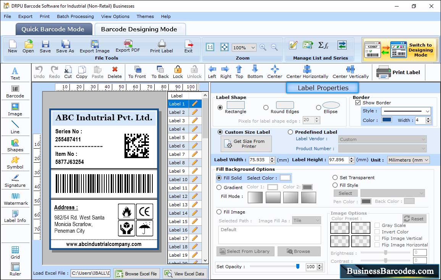
Task: Click View Excel Data button
Action: [185, 274]
